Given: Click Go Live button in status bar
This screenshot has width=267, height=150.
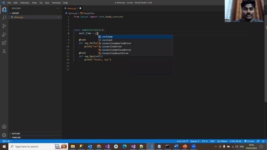Looking at the screenshot, I should coord(249,141).
